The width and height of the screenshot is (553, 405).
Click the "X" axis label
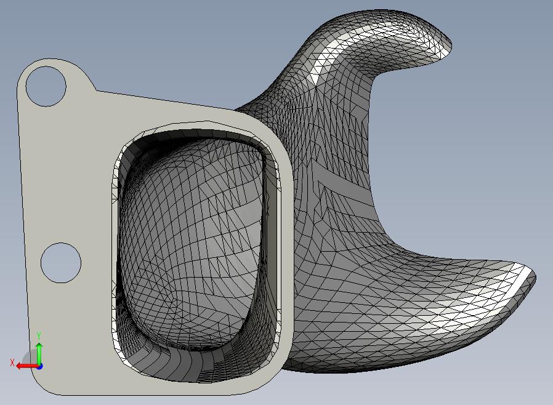(12, 363)
